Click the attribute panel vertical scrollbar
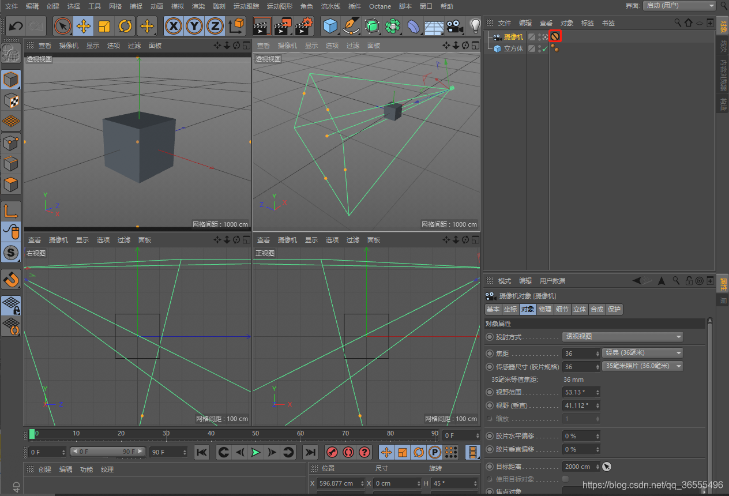Screen dimensions: 729x496 (x=710, y=404)
